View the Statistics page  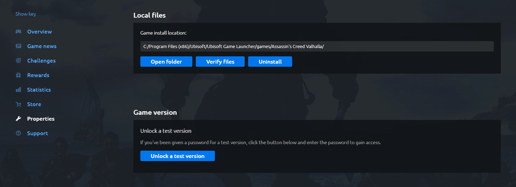(39, 90)
